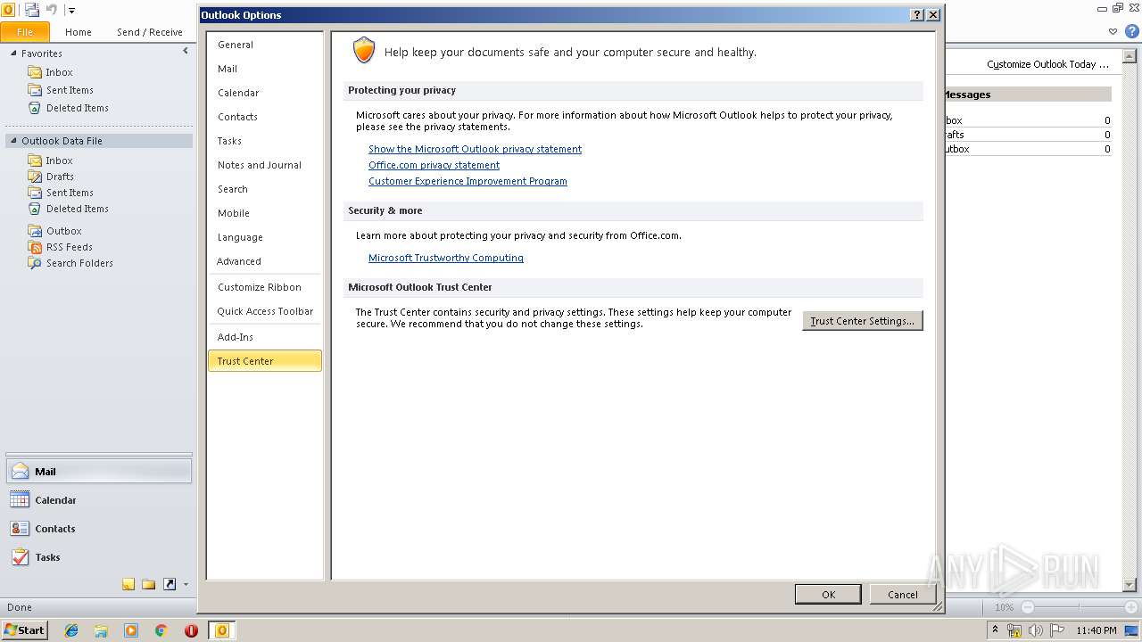The width and height of the screenshot is (1142, 642).
Task: Select Trust Center category
Action: click(x=265, y=361)
